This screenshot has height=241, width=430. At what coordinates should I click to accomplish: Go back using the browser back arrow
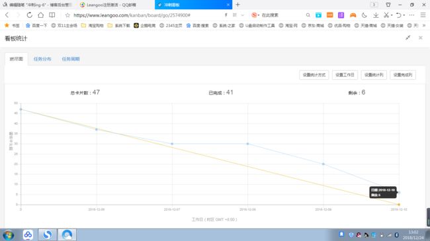click(x=7, y=15)
